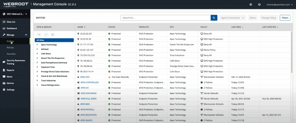Open the help question mark icon
The width and height of the screenshot is (296, 123).
click(259, 5)
